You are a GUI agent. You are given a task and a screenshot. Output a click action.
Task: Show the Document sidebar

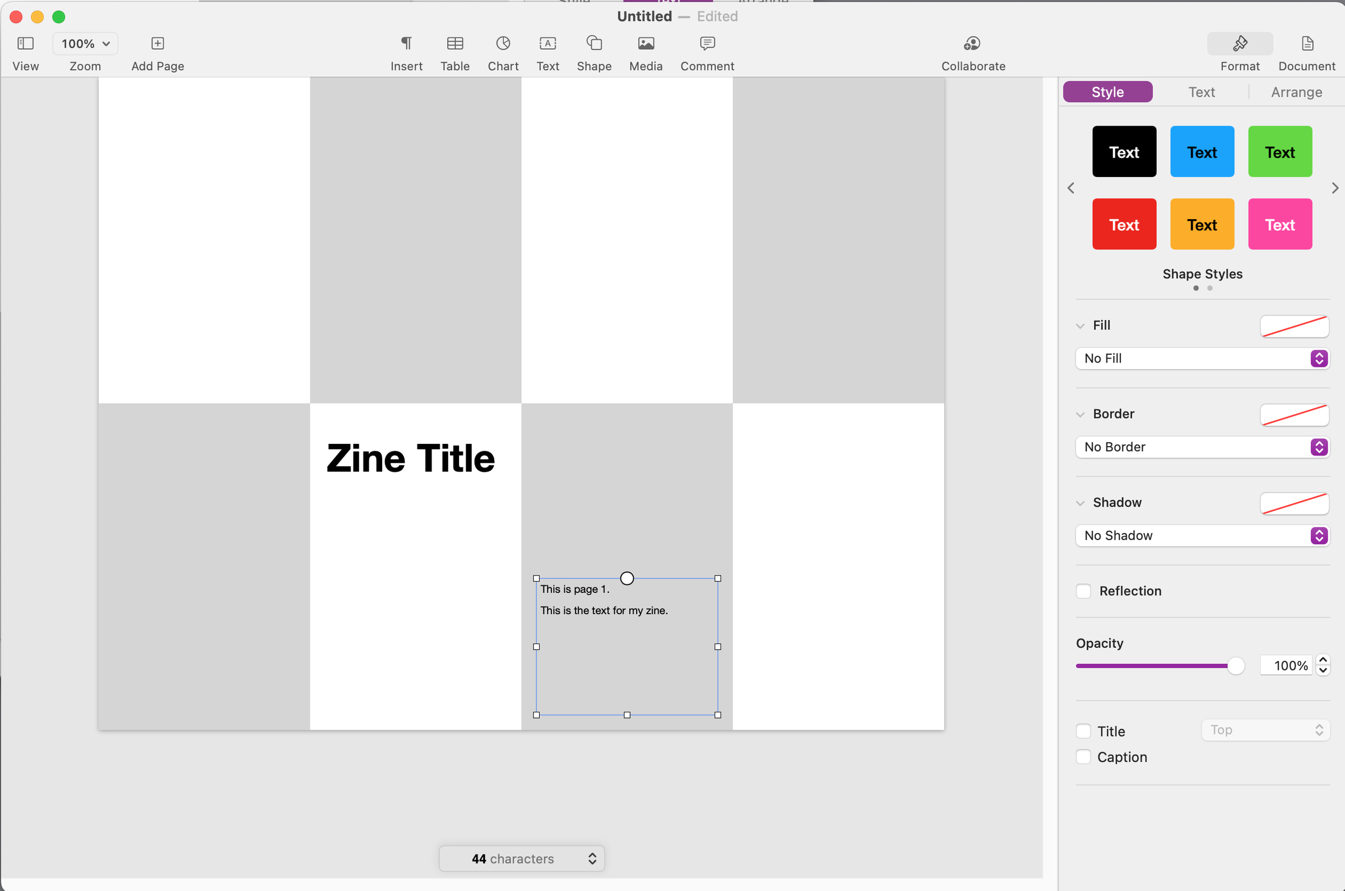tap(1306, 51)
